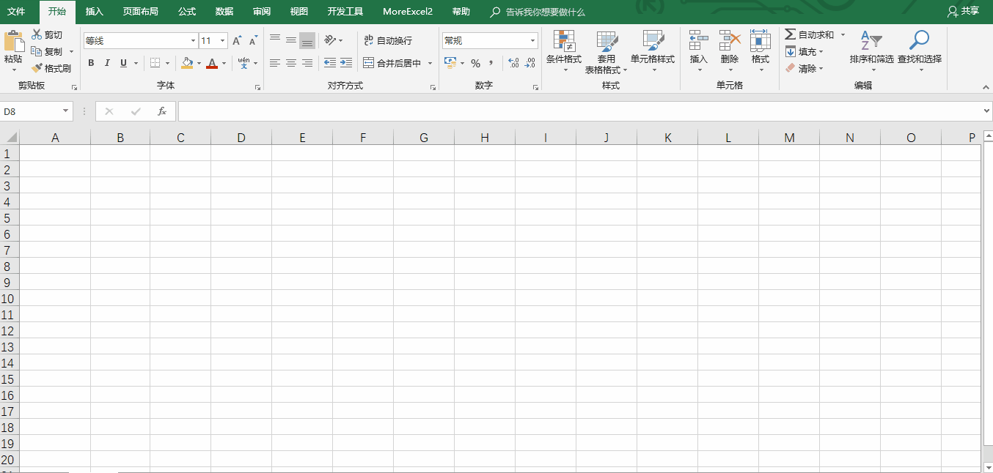Click the wén phonetic guide icon

click(243, 63)
